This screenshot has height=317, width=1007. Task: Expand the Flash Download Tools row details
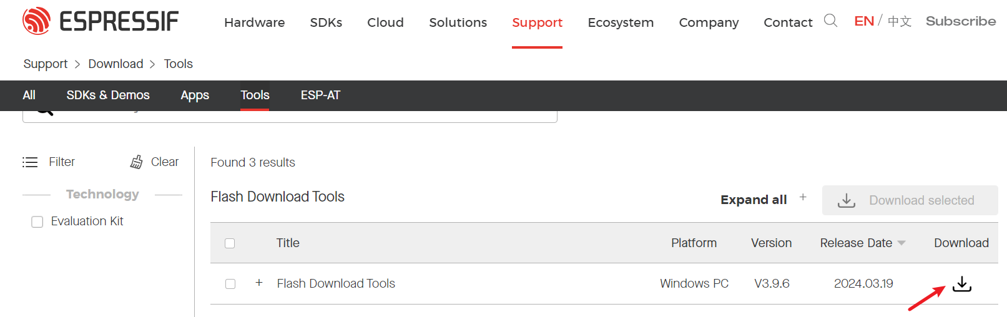259,283
